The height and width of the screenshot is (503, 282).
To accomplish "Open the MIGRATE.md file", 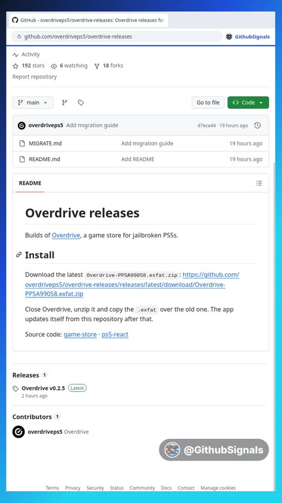I will [45, 143].
